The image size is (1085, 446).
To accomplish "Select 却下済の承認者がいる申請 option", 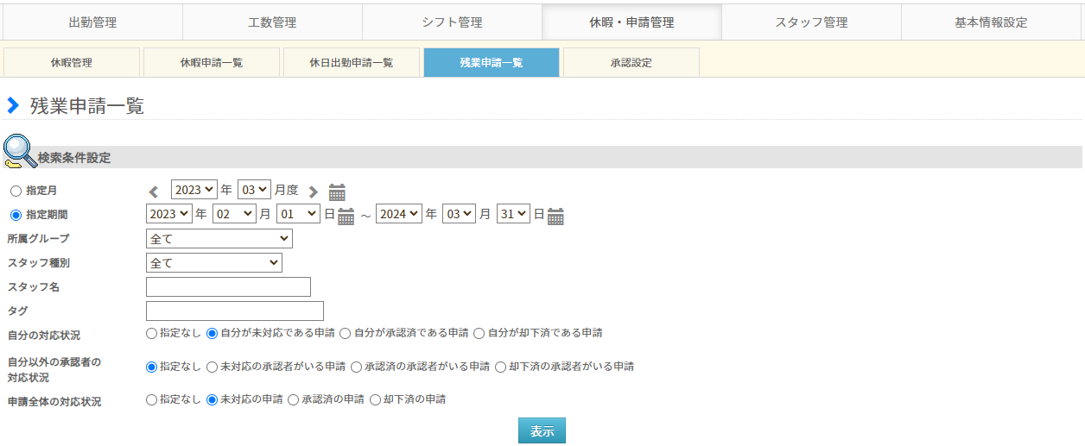I will coord(500,367).
